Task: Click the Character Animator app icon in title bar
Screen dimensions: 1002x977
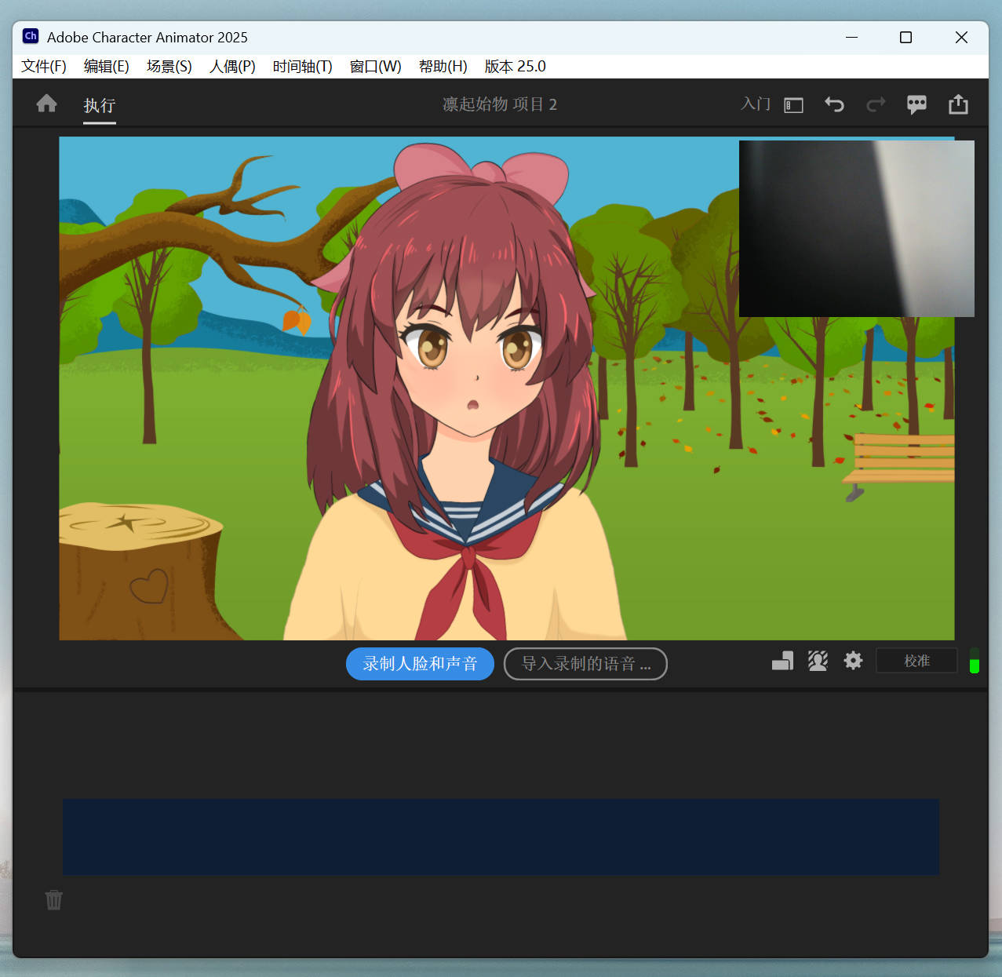Action: pos(31,36)
